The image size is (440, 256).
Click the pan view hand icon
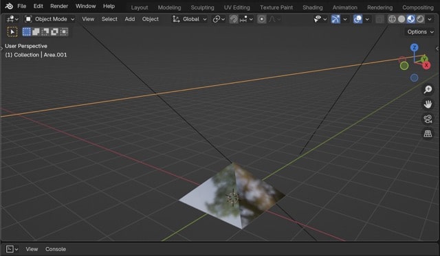point(428,104)
